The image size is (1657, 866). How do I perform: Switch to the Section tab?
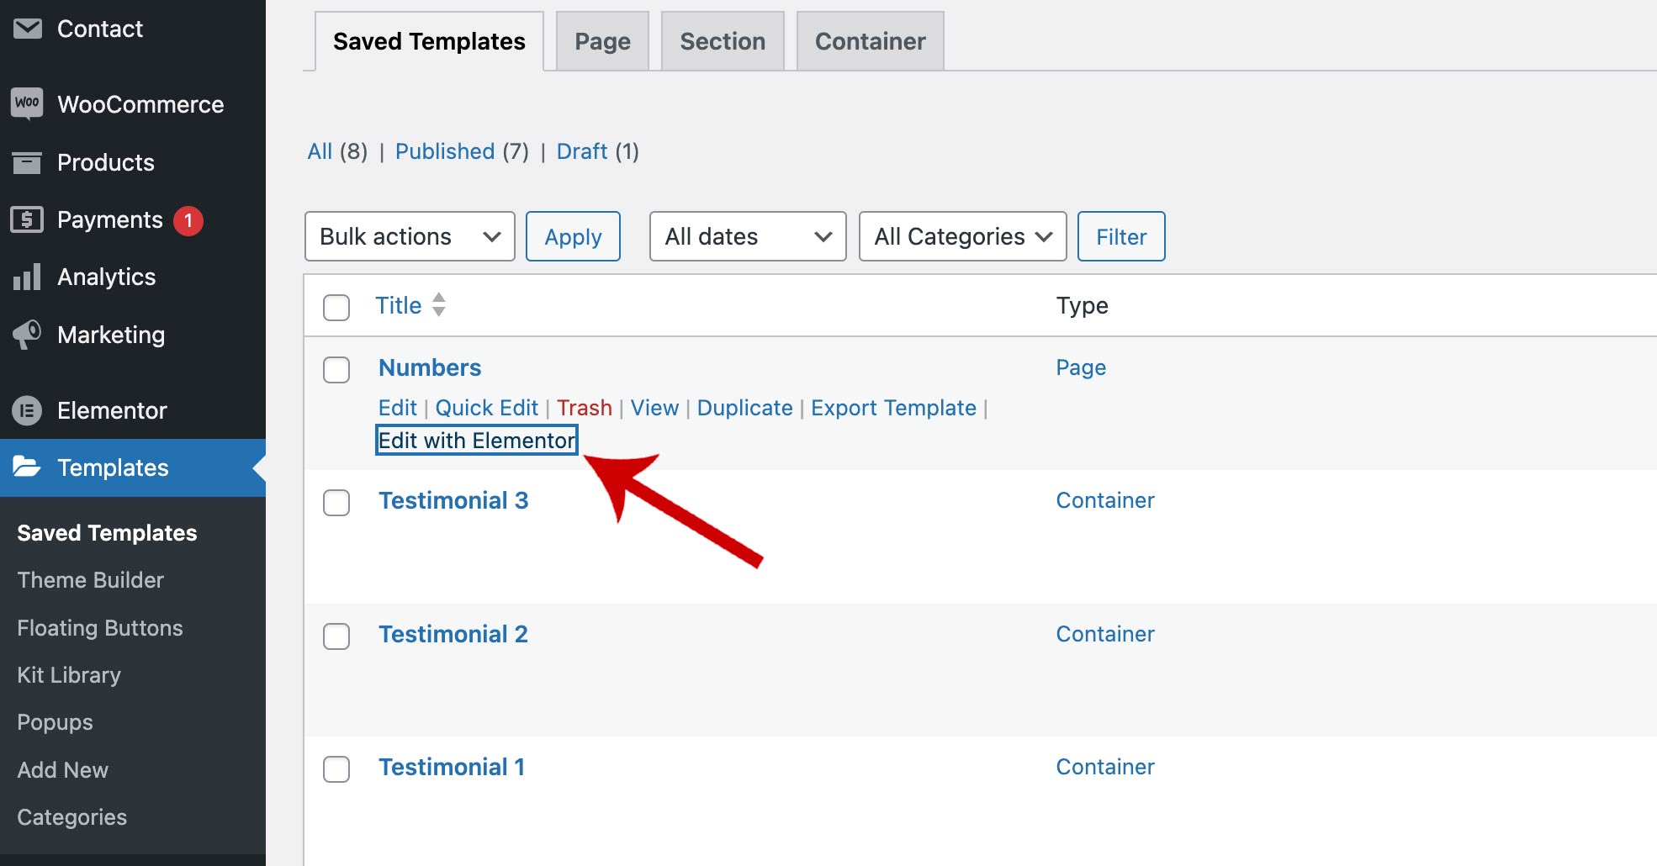723,41
